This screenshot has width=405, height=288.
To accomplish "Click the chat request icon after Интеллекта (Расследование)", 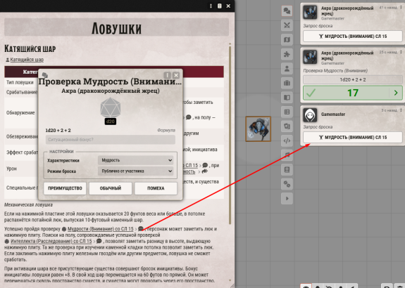I will 99,241.
